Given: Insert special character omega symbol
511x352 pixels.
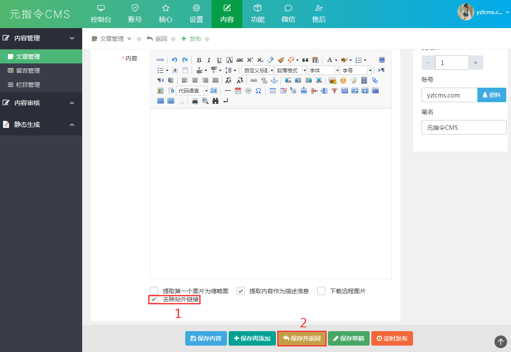Looking at the screenshot, I should pos(258,91).
